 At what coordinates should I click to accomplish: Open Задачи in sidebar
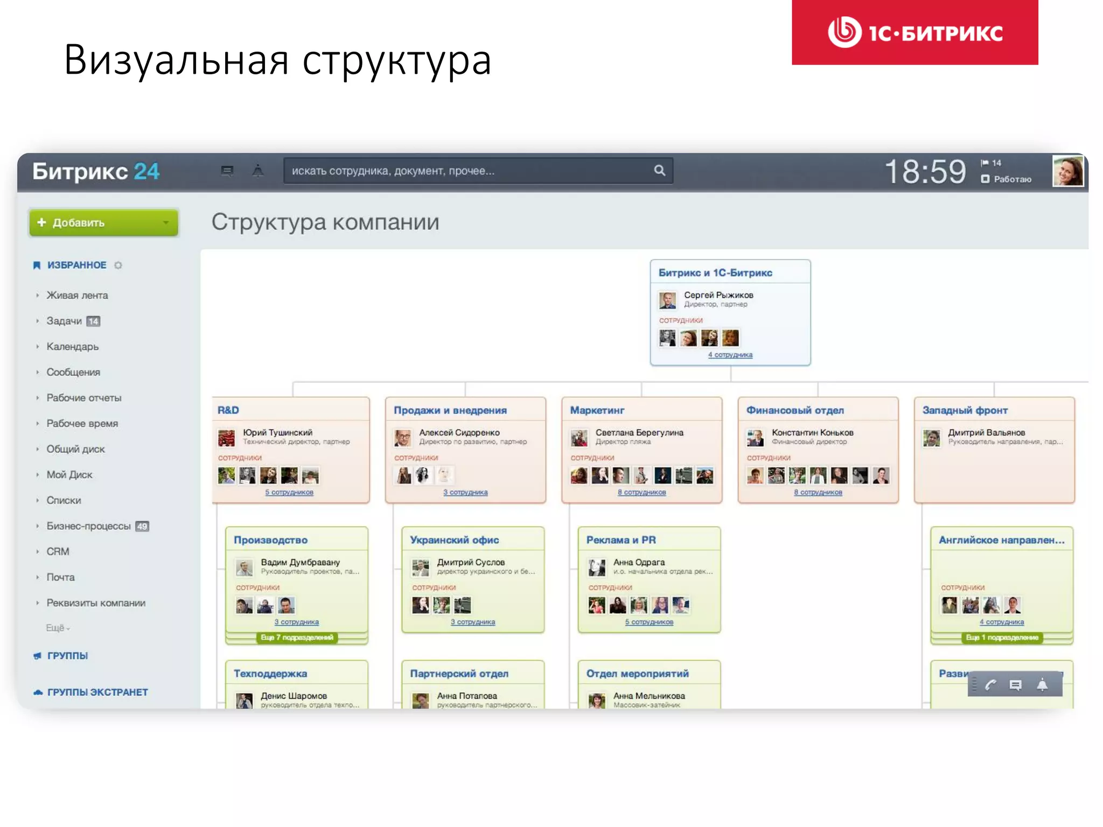[64, 321]
